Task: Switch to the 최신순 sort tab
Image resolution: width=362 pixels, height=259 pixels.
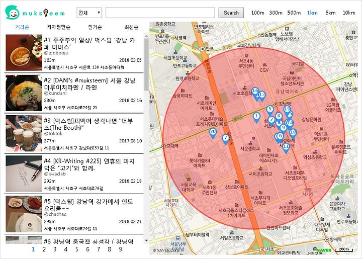Action: pyautogui.click(x=131, y=27)
